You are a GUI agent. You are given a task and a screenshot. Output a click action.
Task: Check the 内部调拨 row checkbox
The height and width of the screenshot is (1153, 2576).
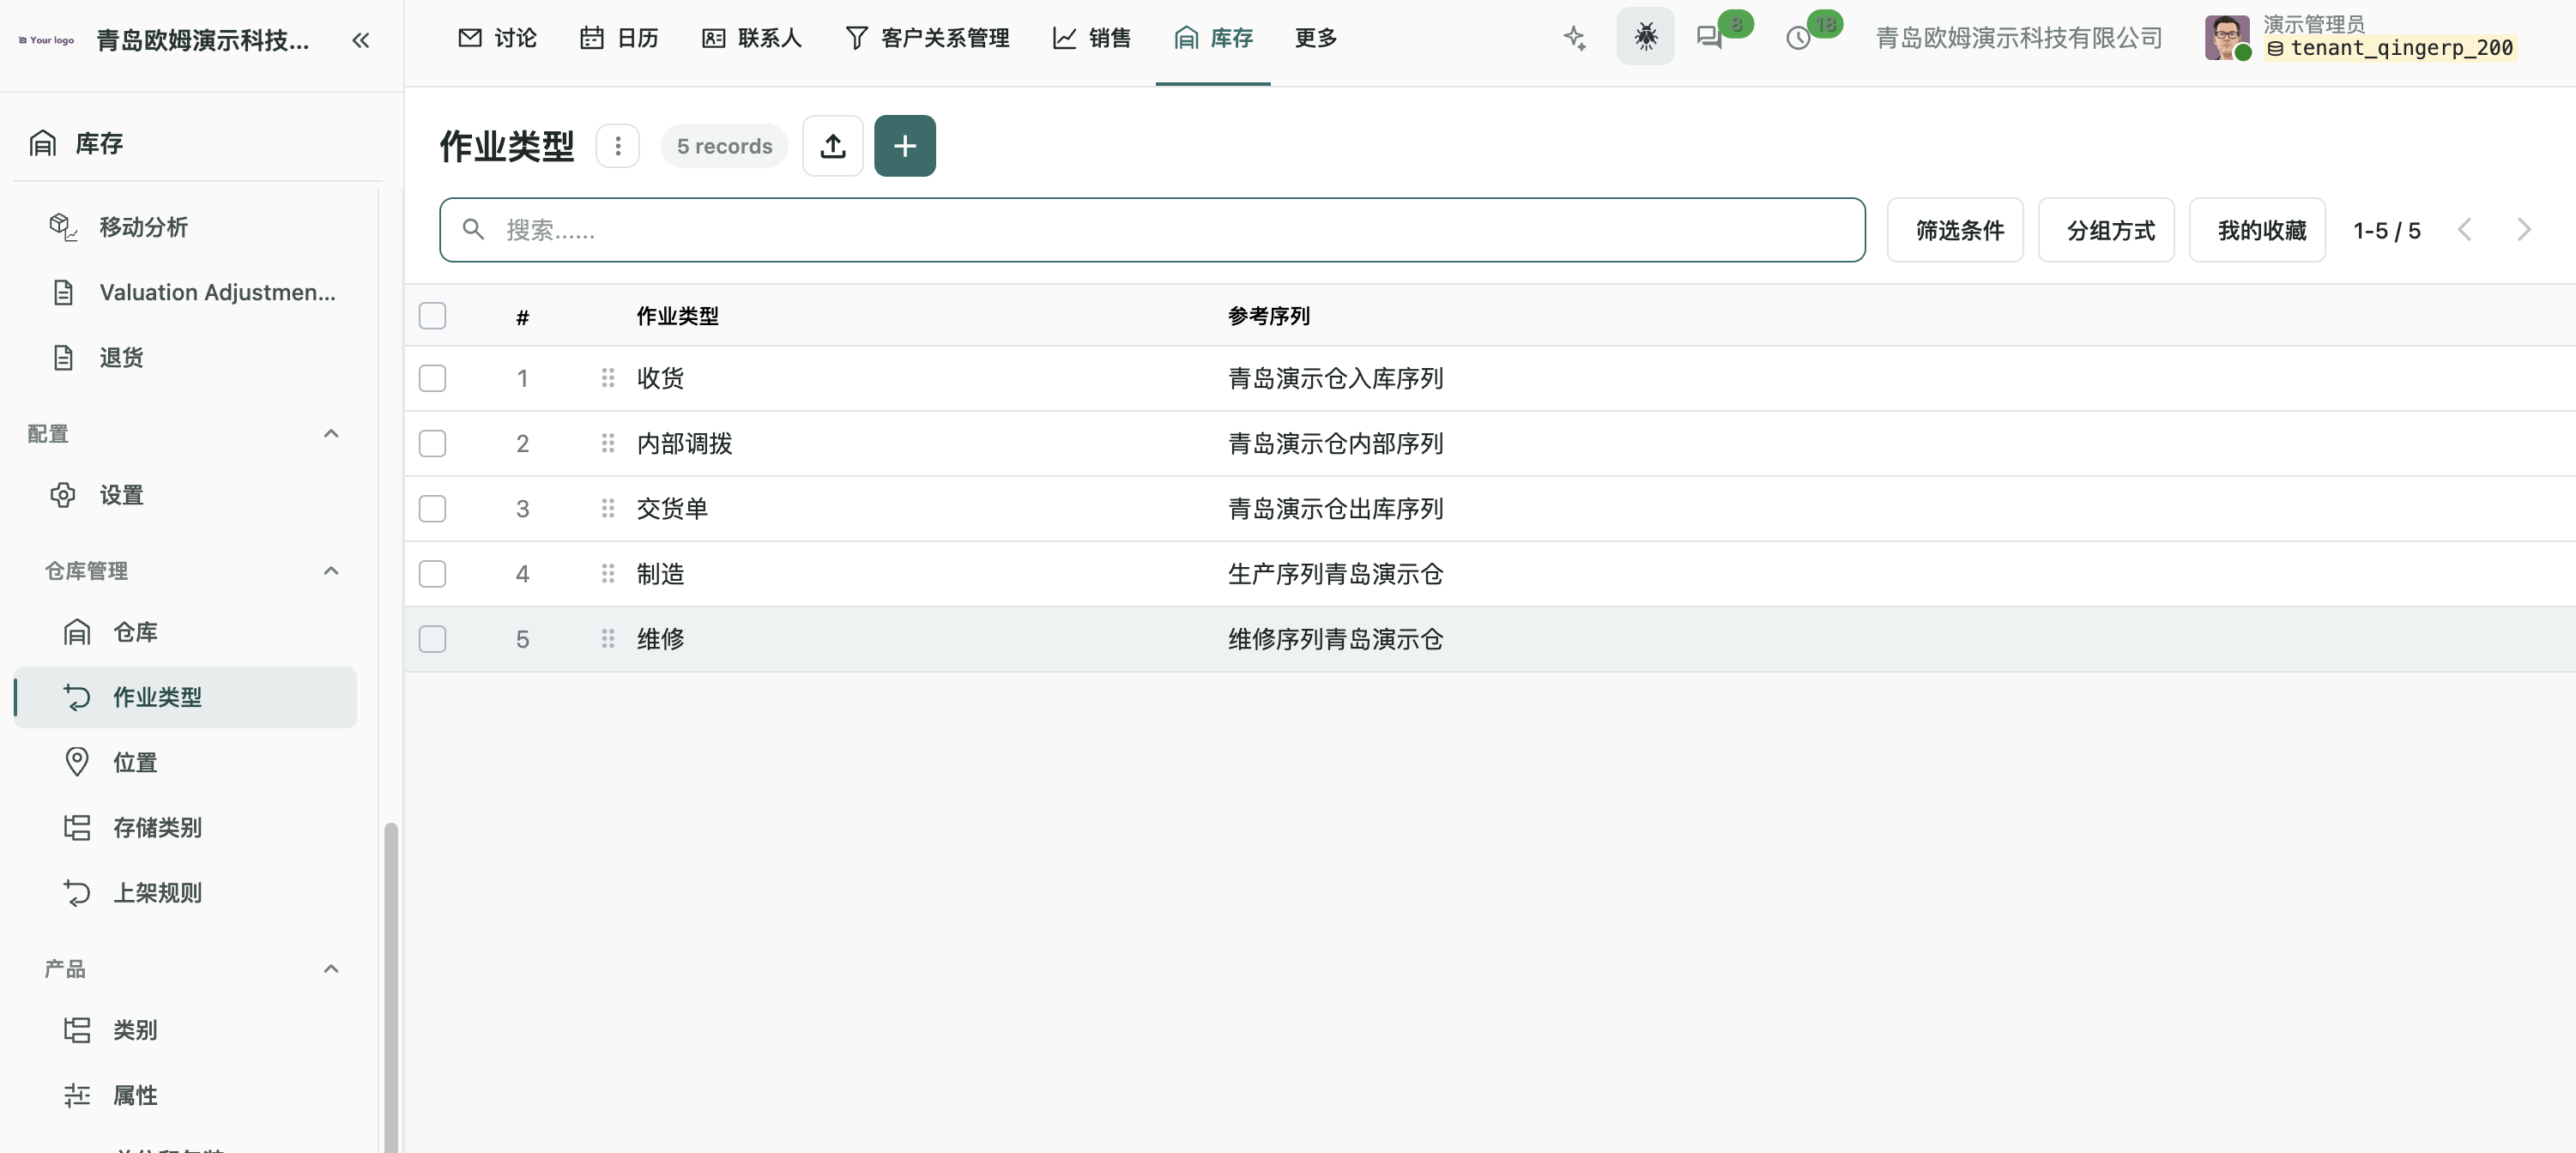pyautogui.click(x=432, y=443)
